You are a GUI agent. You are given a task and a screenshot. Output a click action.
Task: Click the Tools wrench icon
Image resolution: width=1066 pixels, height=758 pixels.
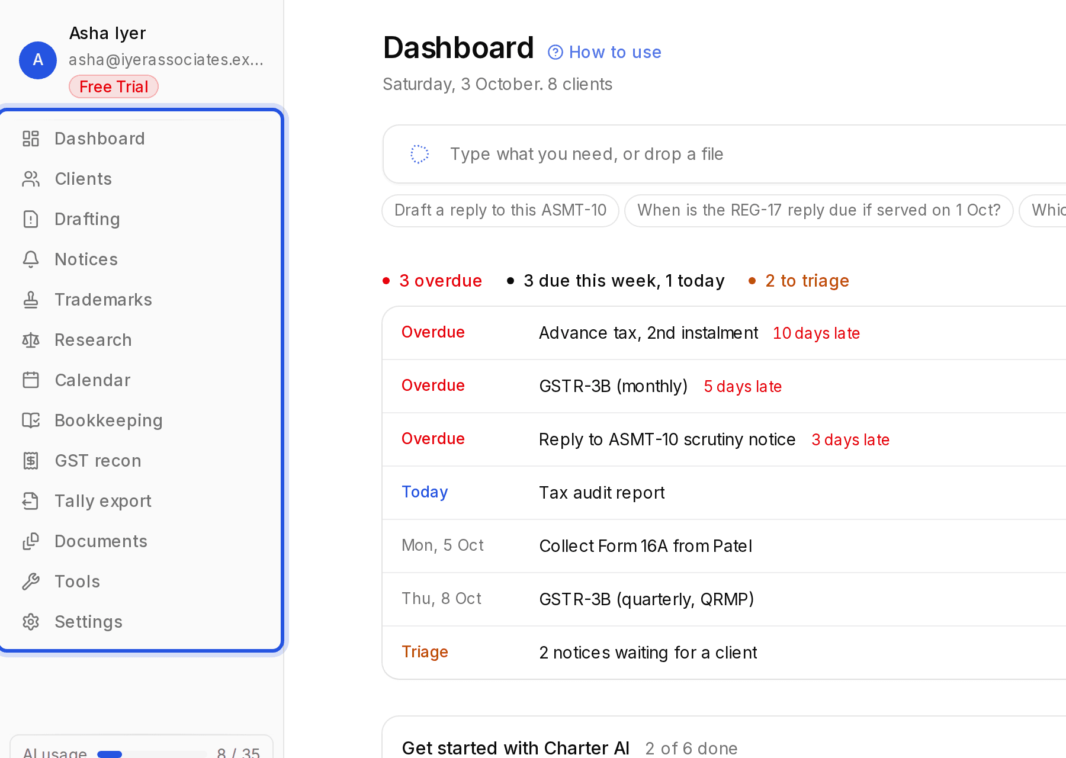coord(31,582)
